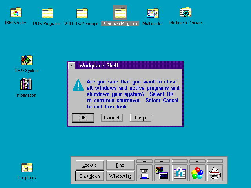Click the "Information" label text
The width and height of the screenshot is (251, 188).
26,95
